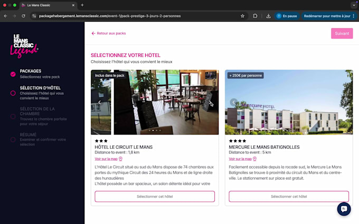
Task: Click Inclus dans le pack badge
Action: coord(110,75)
